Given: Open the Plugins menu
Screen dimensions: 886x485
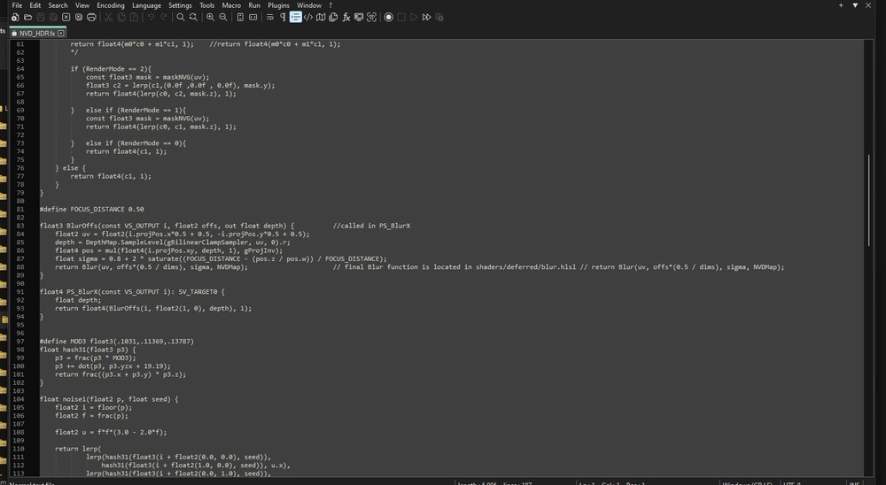Looking at the screenshot, I should (278, 5).
